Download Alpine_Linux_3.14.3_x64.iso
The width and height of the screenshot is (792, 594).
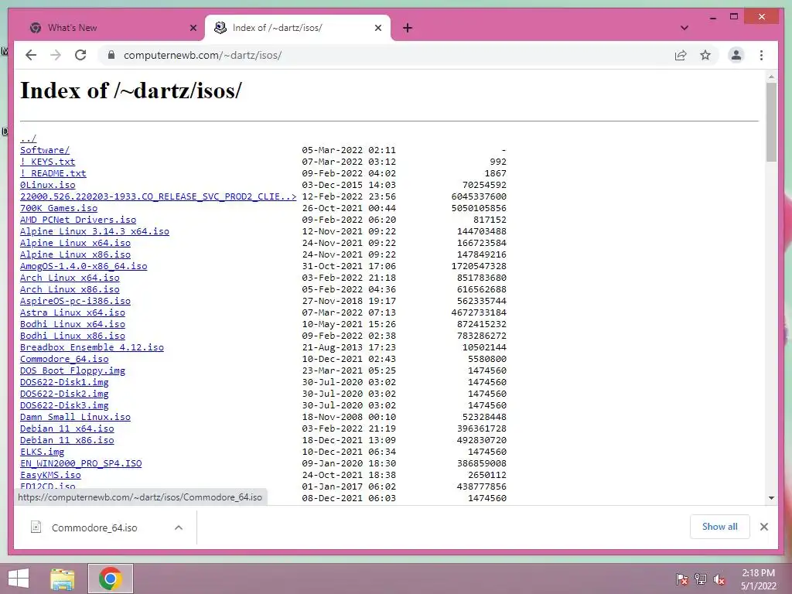tap(94, 231)
